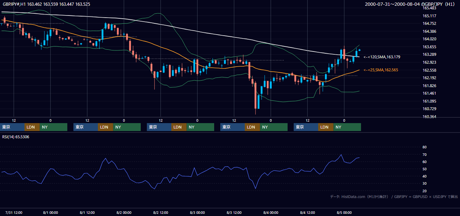Click price axis label 163.289
Image resolution: width=460 pixels, height=216 pixels.
click(x=429, y=55)
